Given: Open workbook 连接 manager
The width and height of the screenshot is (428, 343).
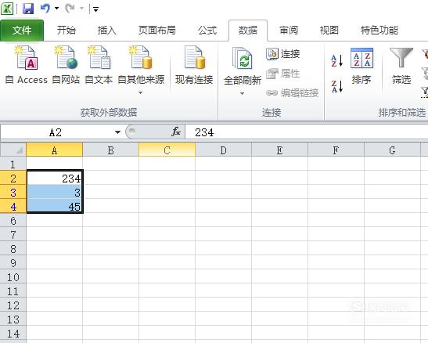Looking at the screenshot, I should 282,53.
